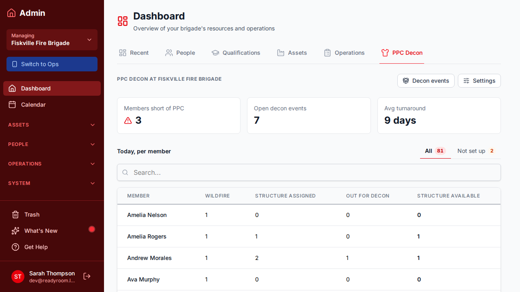Click the Open decon events count card
This screenshot has height=292, width=520.
pos(309,116)
